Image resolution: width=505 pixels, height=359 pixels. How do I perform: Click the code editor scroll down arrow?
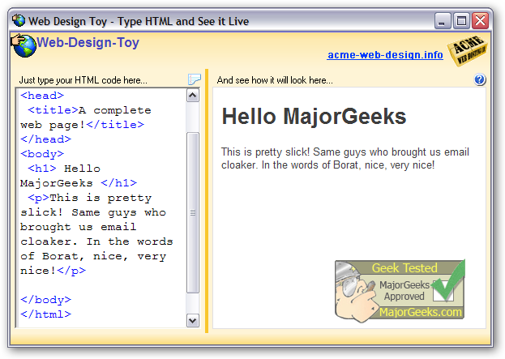[193, 320]
